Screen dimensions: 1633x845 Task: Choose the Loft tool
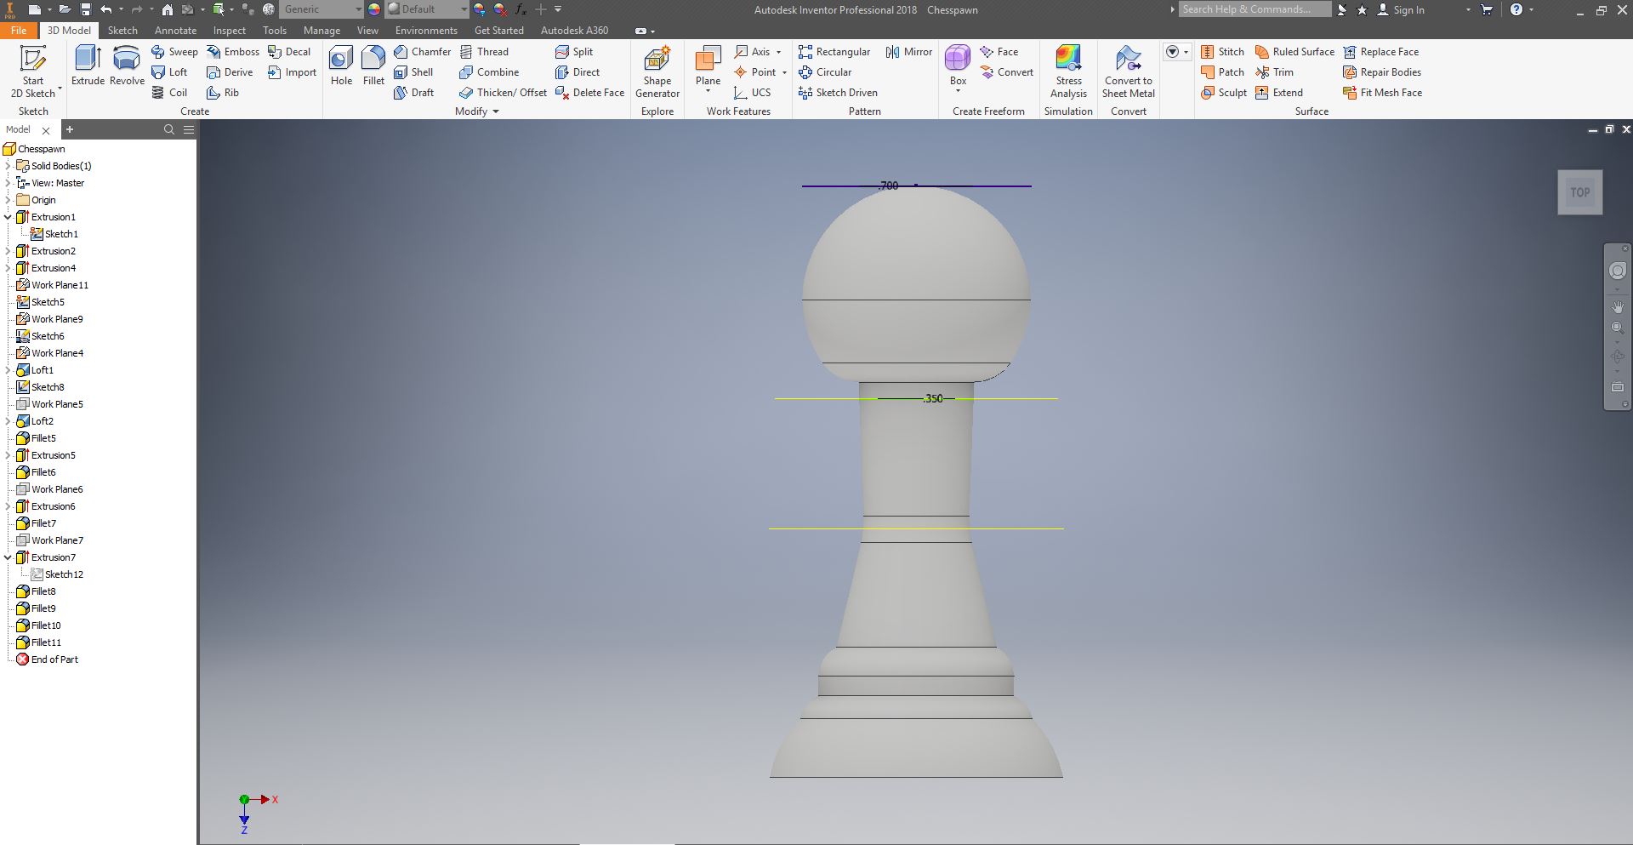pos(169,72)
